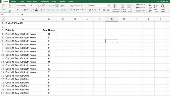Toggle bottom vertical alignment
The width and height of the screenshot is (170, 96).
(x=57, y=6)
